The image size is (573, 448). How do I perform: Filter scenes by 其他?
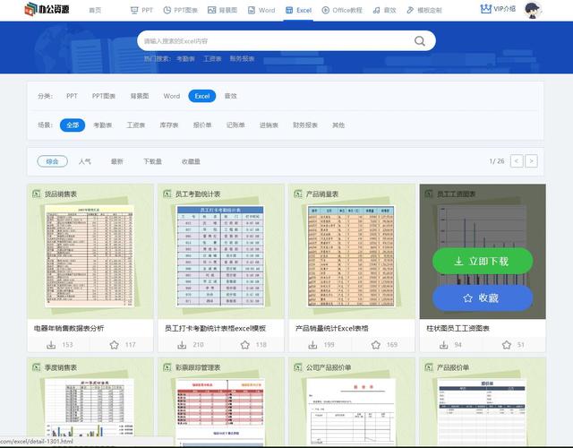click(x=338, y=125)
